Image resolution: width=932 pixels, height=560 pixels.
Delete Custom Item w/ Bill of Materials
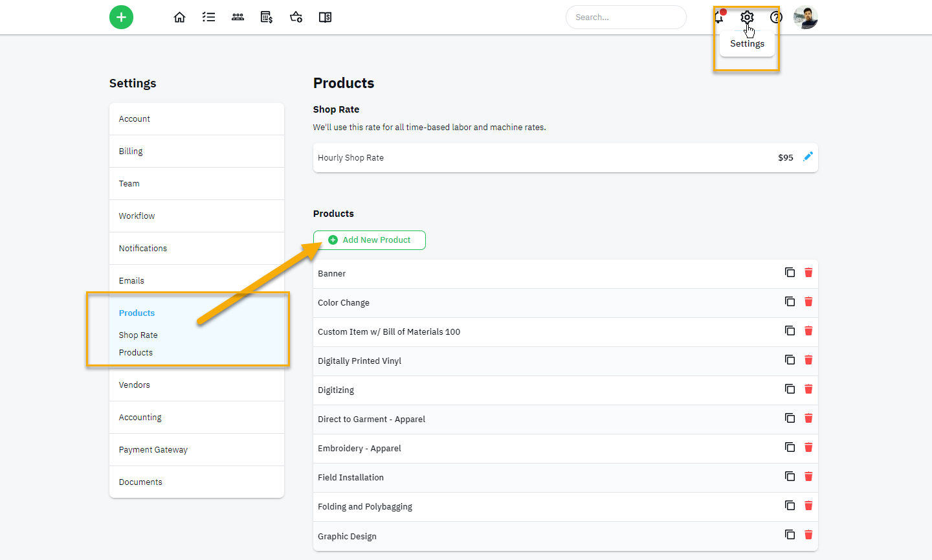pos(808,331)
